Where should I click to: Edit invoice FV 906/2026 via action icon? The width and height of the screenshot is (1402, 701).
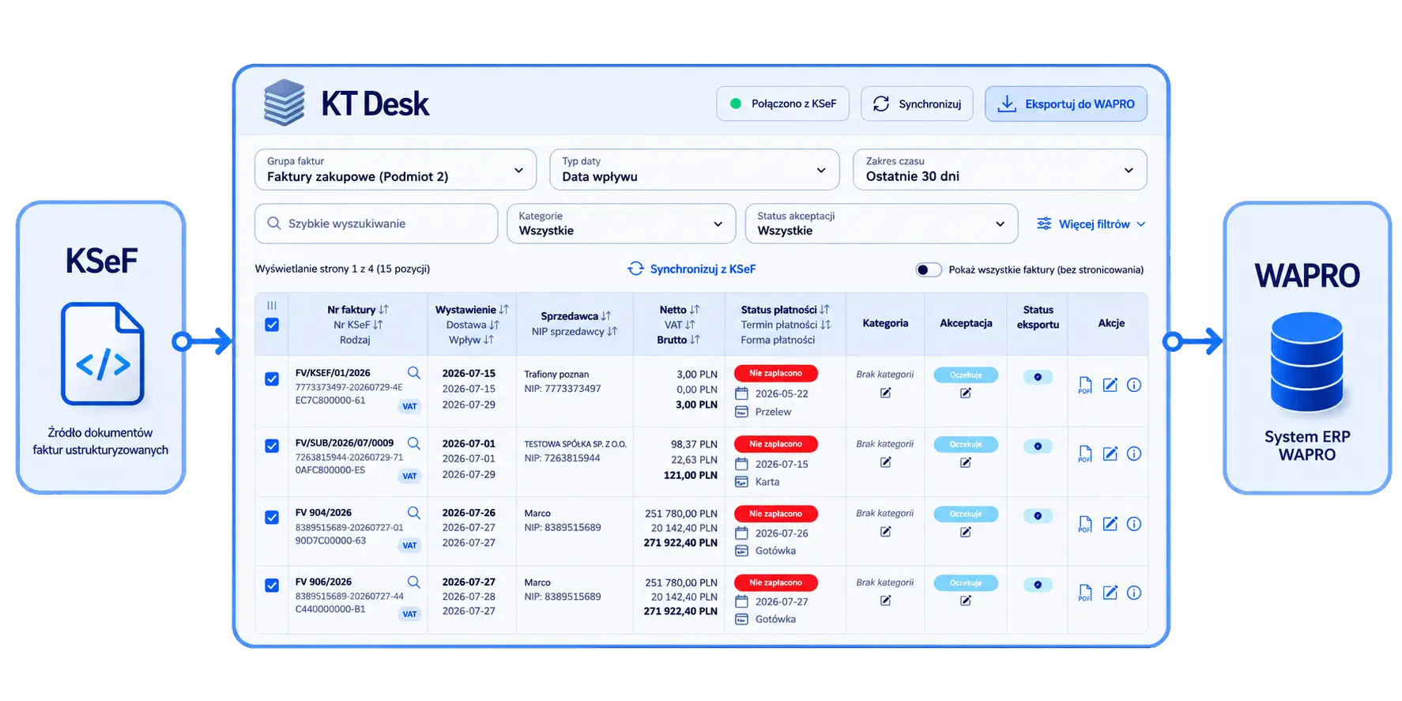coord(1110,593)
